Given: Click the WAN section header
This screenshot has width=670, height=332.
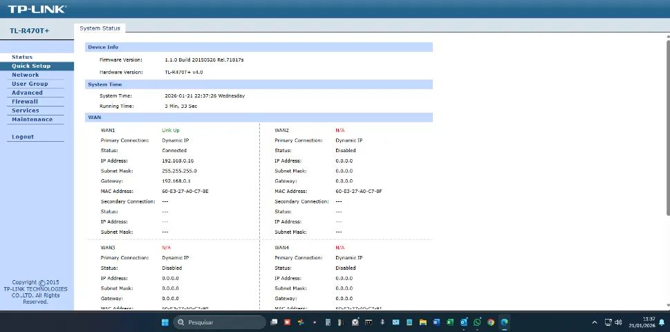Looking at the screenshot, I should [x=259, y=117].
